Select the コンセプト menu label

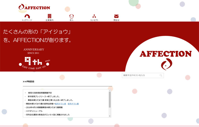(x=94, y=20)
